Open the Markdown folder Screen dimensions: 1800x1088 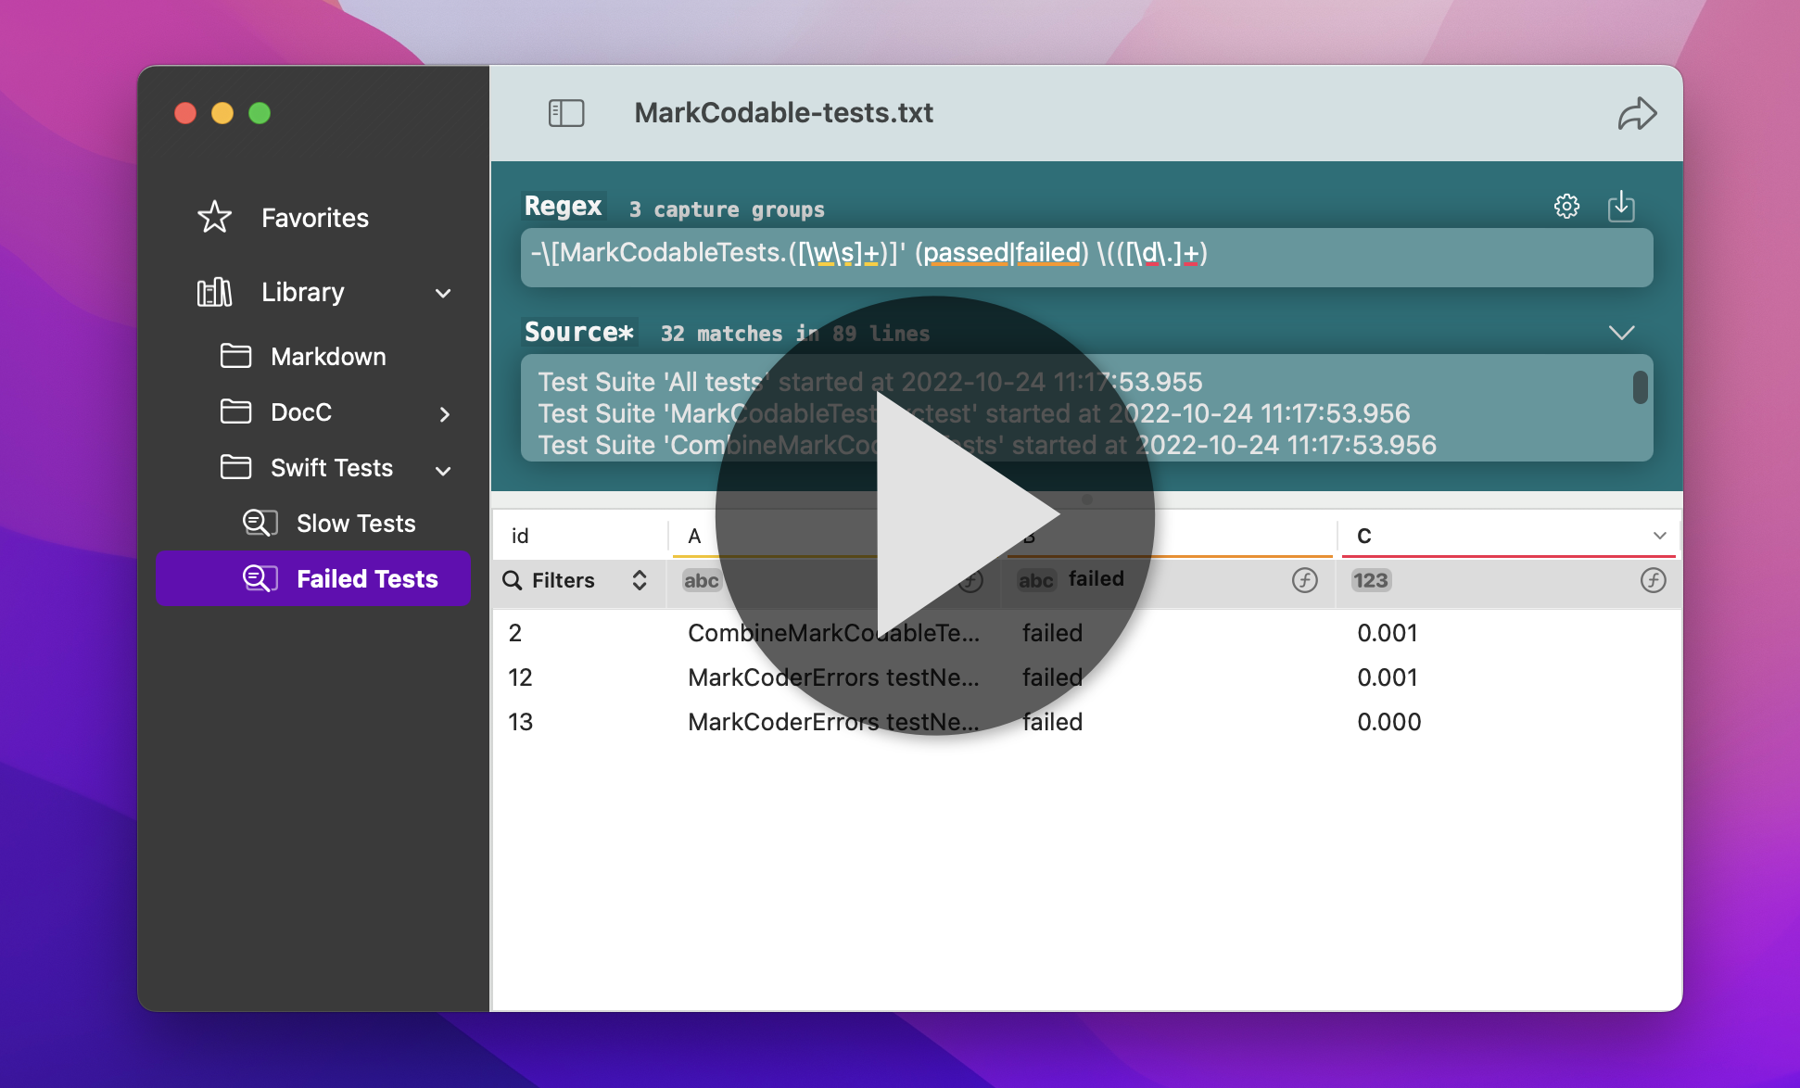pos(327,357)
